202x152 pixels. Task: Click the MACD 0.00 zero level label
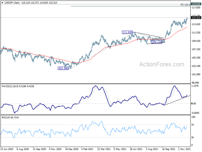point(194,104)
